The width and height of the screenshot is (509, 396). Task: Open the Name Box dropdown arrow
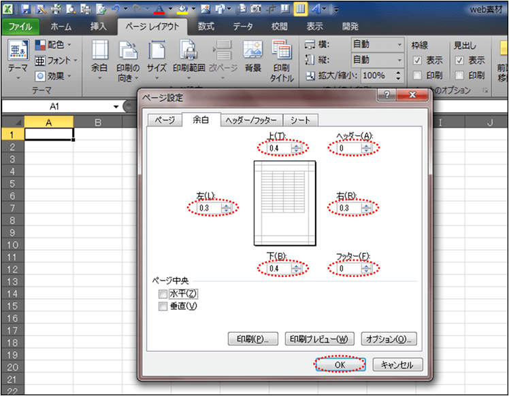(x=116, y=107)
